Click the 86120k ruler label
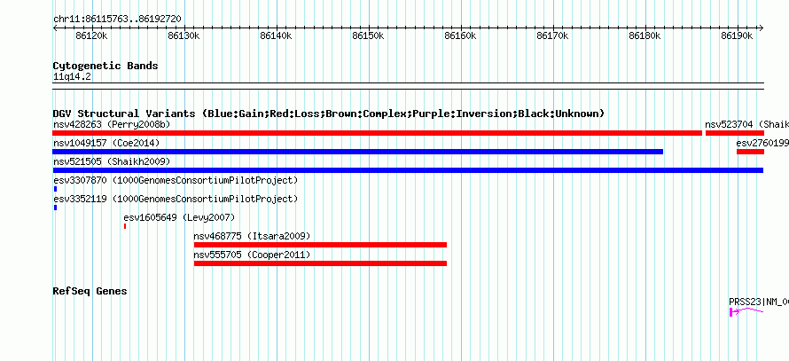789x361 pixels. pyautogui.click(x=91, y=35)
